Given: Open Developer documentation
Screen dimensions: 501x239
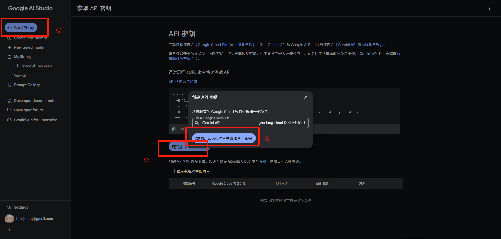Looking at the screenshot, I should 36,101.
